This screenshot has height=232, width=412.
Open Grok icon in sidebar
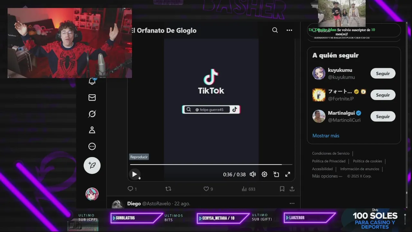coord(92,114)
